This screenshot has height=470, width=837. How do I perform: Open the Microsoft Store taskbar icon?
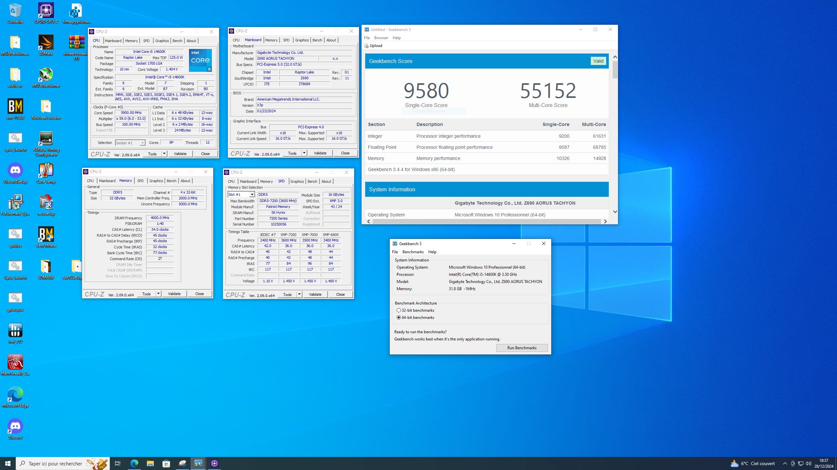coord(166,463)
